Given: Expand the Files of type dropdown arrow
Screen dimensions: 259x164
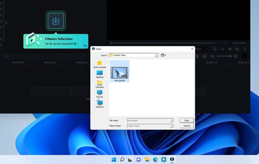Looking at the screenshot, I should tap(171, 126).
